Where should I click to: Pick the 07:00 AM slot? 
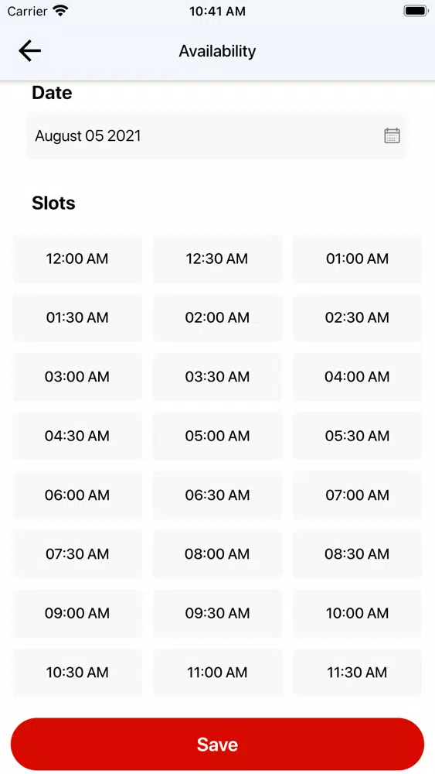tap(357, 495)
